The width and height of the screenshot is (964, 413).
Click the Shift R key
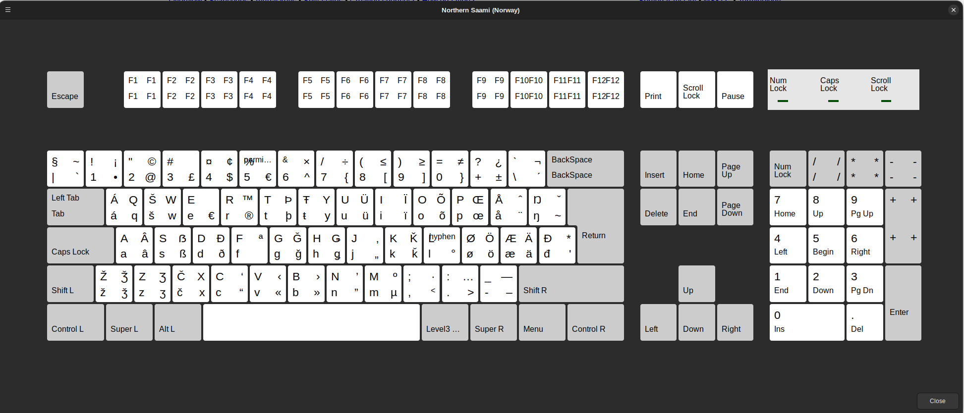click(571, 284)
